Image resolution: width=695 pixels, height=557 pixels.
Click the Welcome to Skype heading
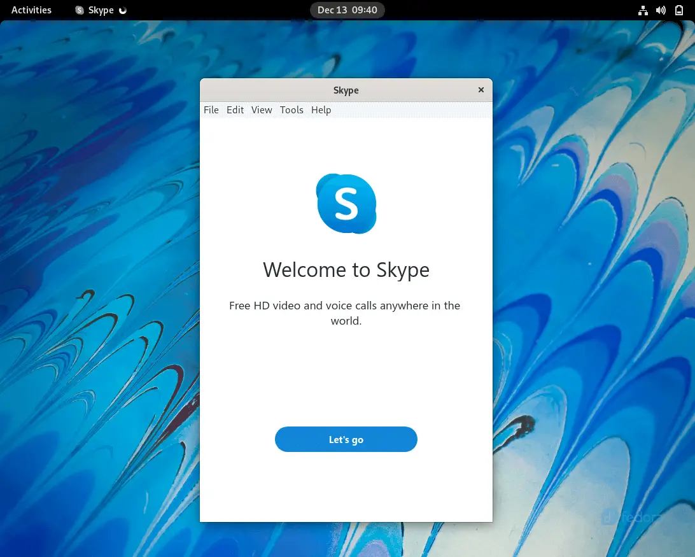346,270
